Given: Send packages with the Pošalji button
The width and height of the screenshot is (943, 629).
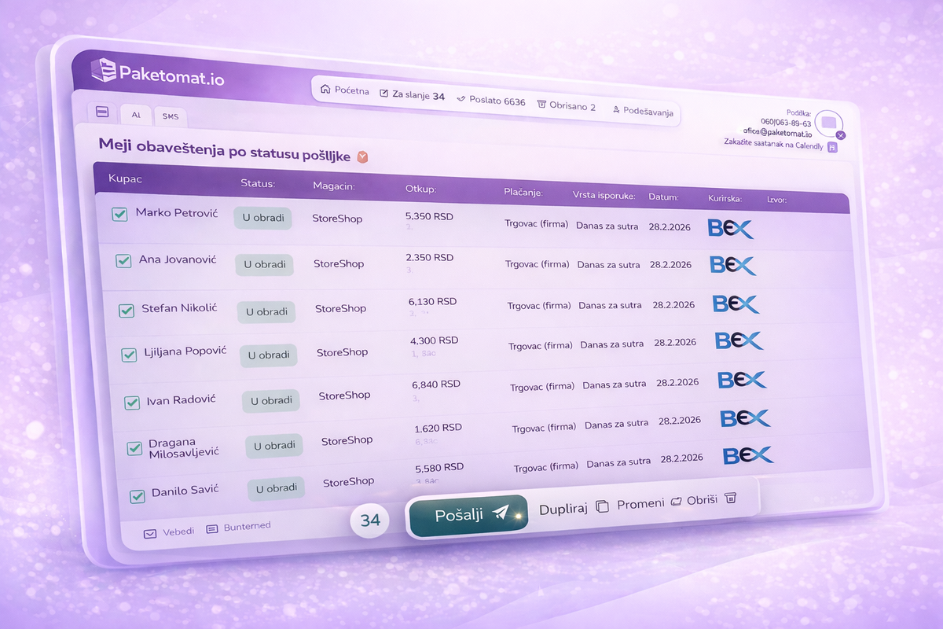Looking at the screenshot, I should click(468, 516).
